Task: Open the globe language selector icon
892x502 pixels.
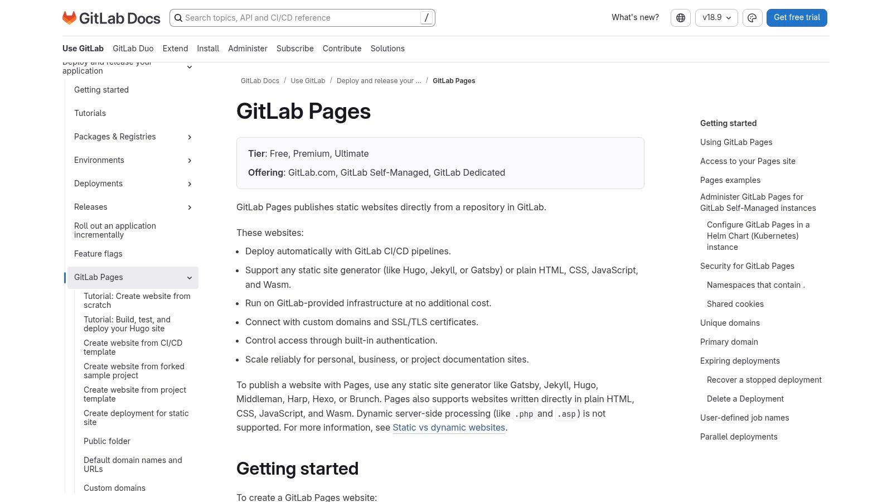Action: coord(680,17)
